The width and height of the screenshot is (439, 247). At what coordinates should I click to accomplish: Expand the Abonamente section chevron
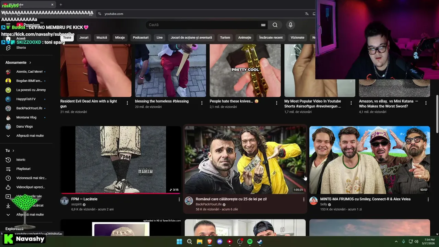pyautogui.click(x=30, y=63)
